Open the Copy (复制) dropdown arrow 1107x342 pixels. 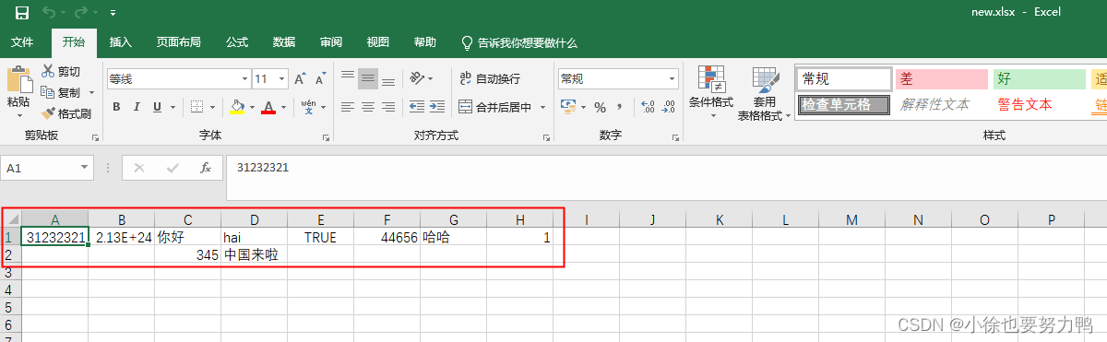point(91,92)
